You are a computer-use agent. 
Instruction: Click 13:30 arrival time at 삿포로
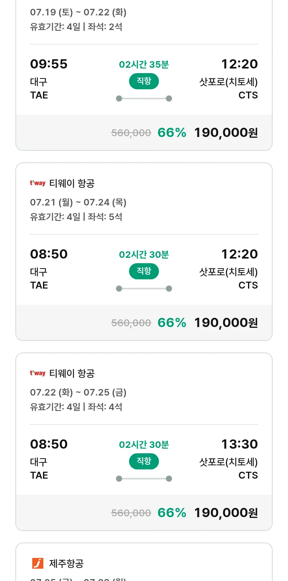[239, 444]
